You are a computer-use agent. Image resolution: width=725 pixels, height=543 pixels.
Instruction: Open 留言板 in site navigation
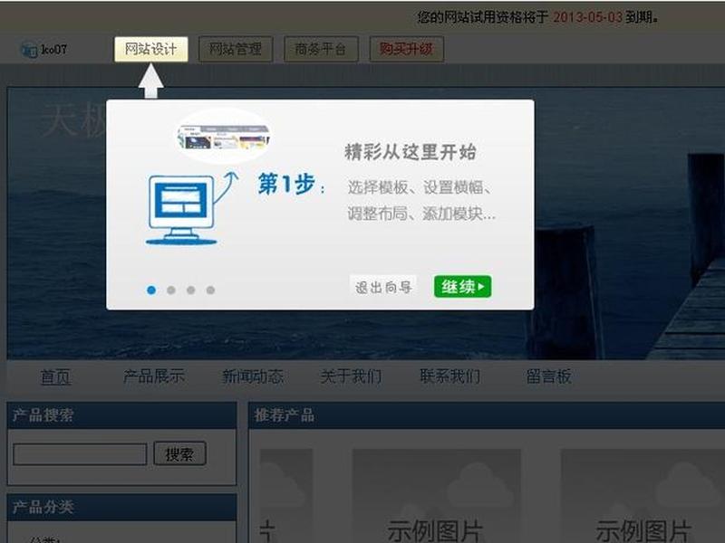pyautogui.click(x=549, y=376)
